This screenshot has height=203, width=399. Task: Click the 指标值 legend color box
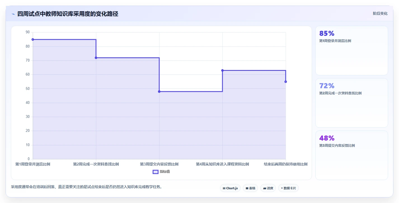tap(156, 172)
